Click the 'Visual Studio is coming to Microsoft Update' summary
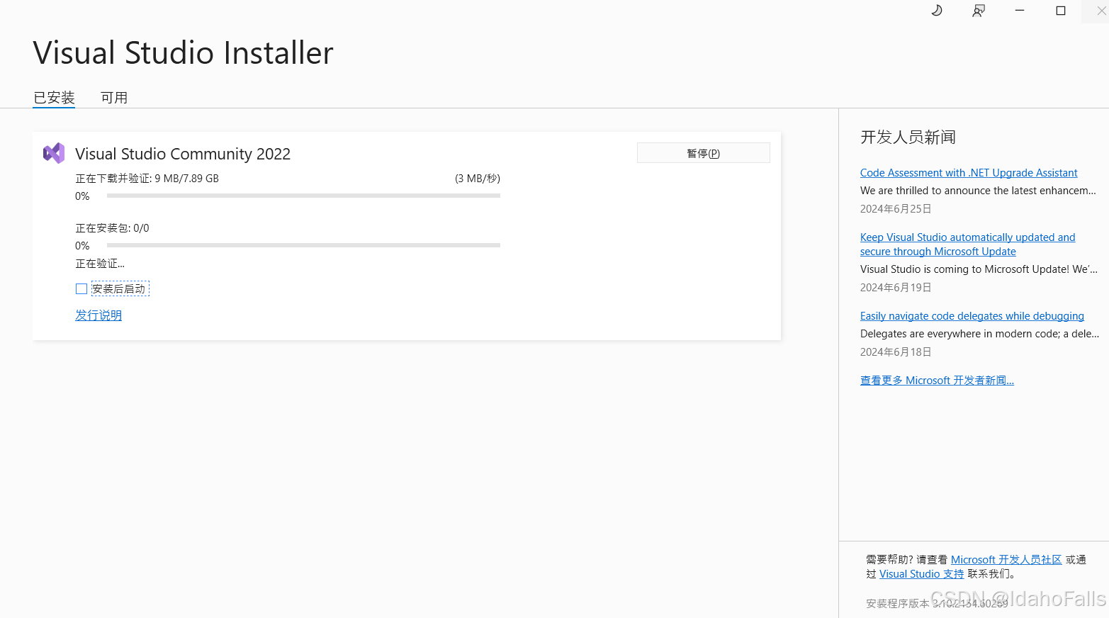 coord(979,269)
